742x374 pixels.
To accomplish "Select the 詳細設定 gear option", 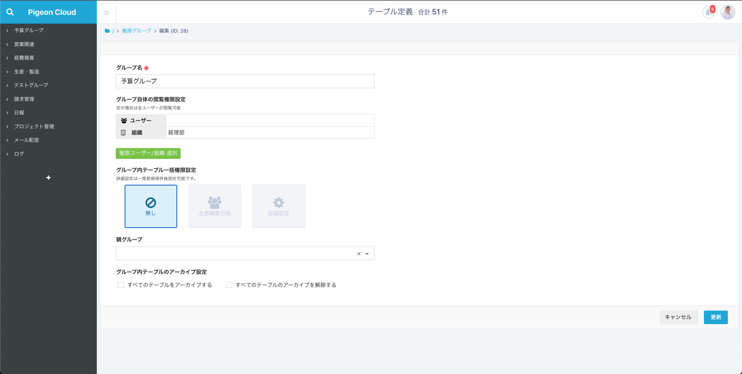I will tap(279, 206).
